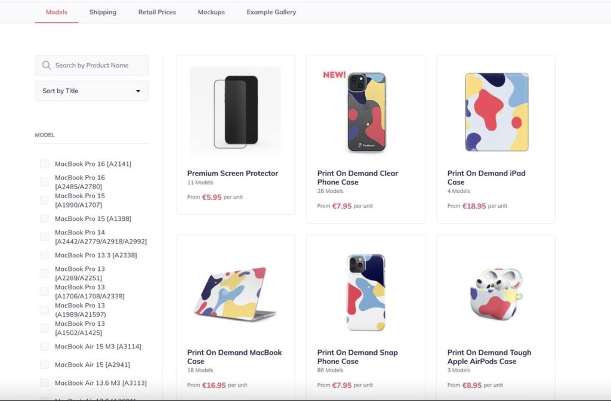The width and height of the screenshot is (611, 401).
Task: Open the Retail Prices tab
Action: [x=157, y=12]
